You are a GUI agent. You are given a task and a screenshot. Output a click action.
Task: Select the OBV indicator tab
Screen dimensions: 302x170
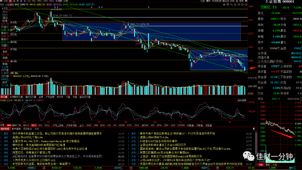click(166, 125)
